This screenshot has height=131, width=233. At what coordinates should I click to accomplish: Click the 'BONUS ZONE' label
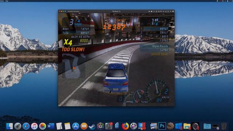(x=159, y=54)
